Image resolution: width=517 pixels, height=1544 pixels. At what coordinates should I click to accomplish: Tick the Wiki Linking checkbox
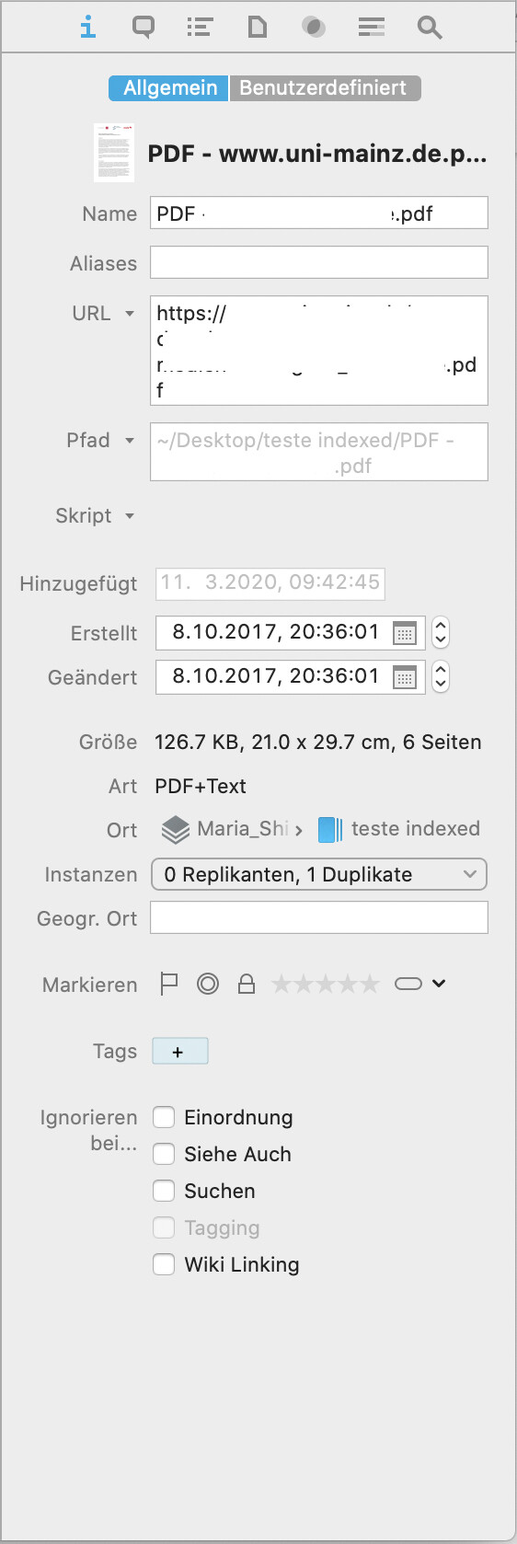tap(164, 1264)
